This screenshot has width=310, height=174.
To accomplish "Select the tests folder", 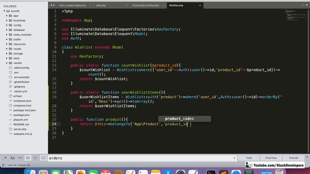I will pos(16,58).
